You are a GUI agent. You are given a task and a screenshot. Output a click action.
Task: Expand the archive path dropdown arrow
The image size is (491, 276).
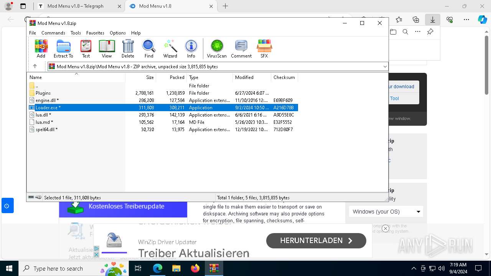point(385,67)
